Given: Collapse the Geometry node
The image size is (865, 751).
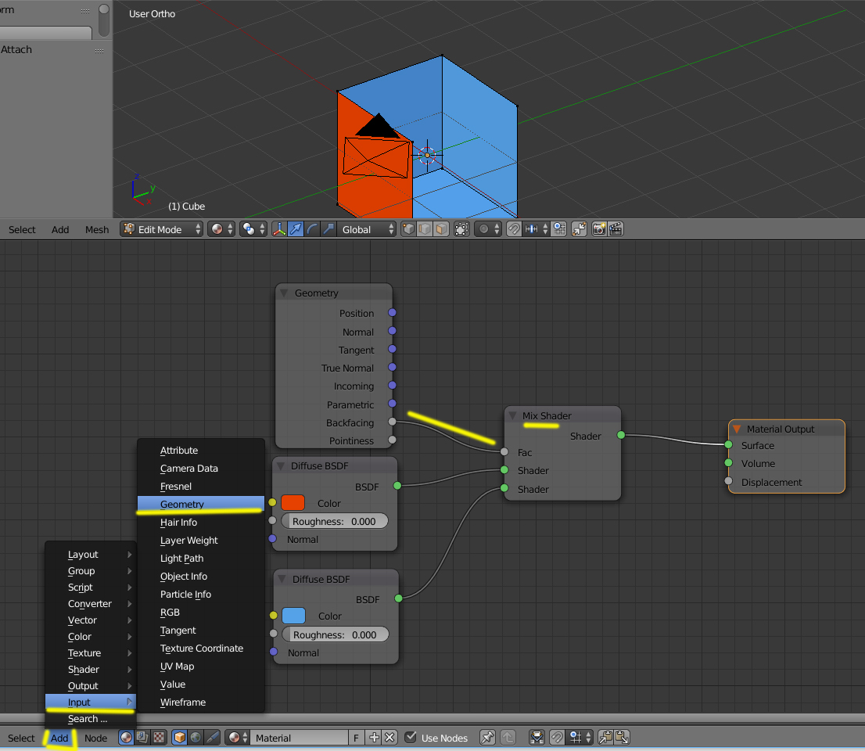Looking at the screenshot, I should click(284, 293).
